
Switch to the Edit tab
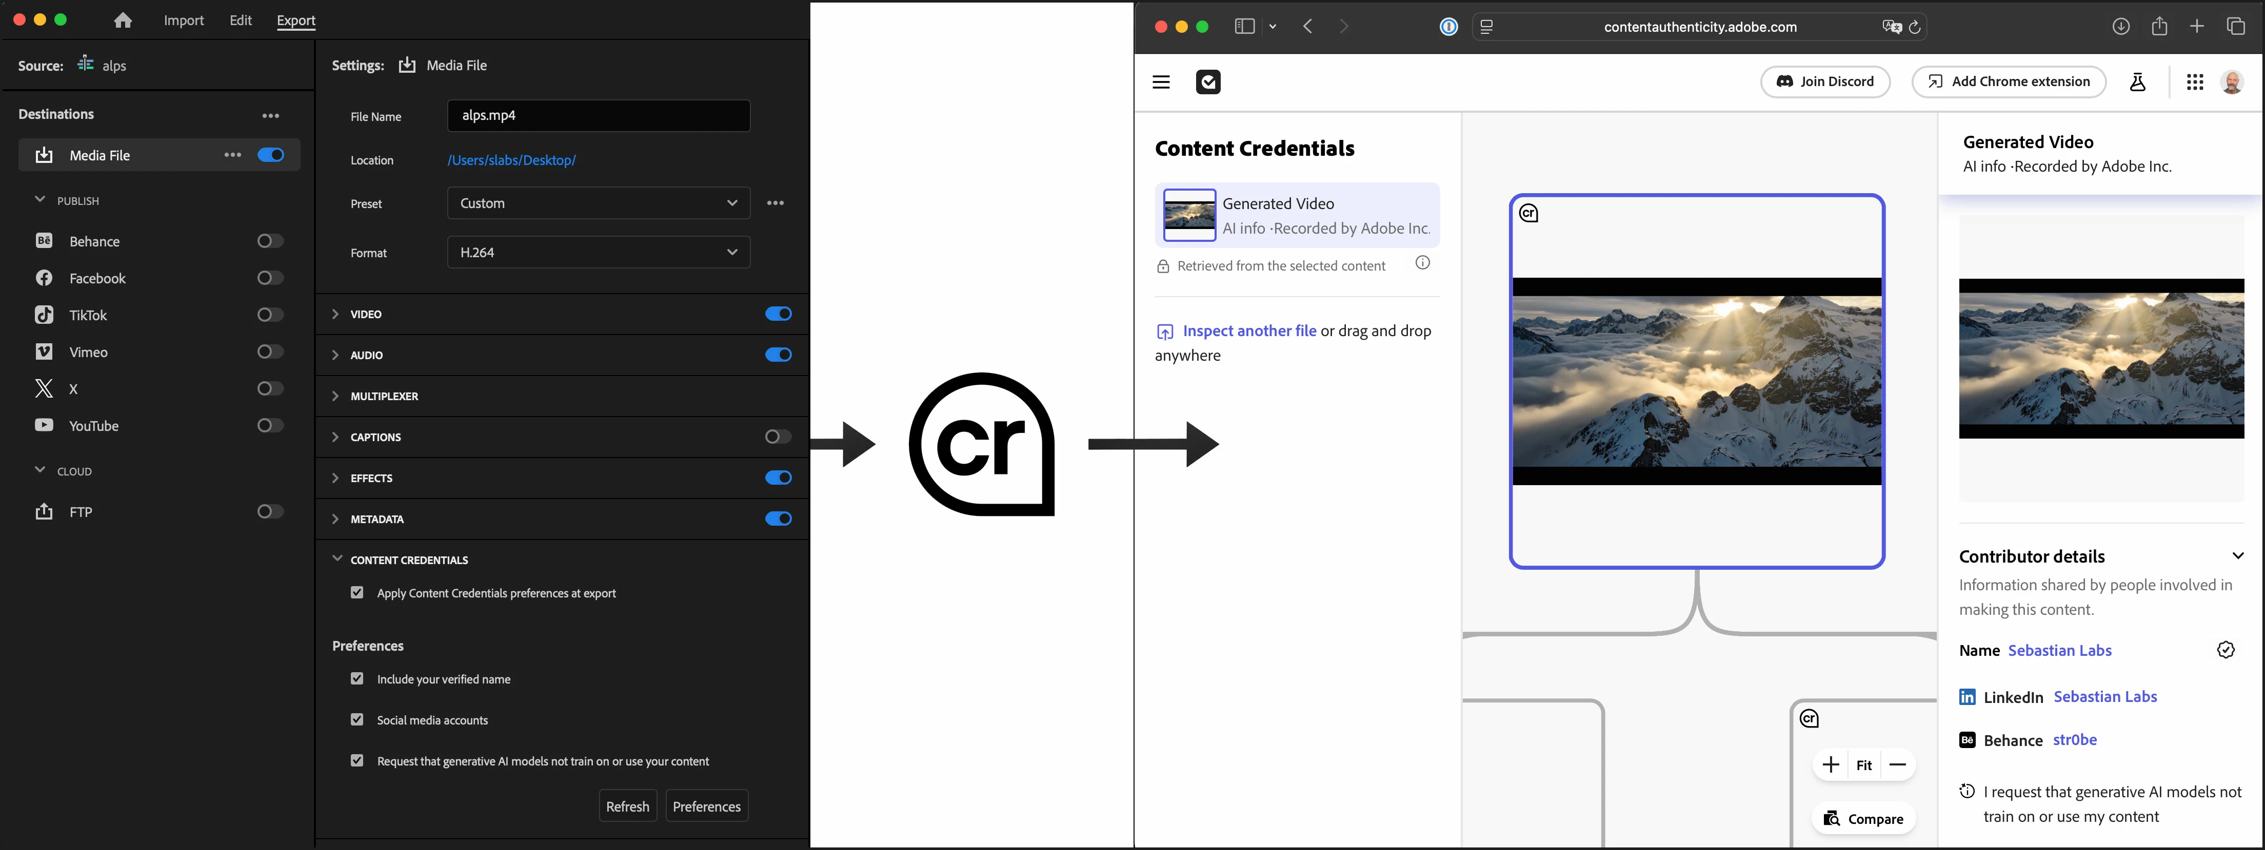[x=241, y=20]
